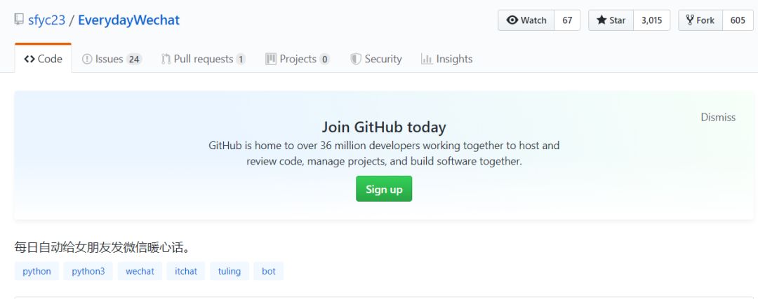Click the Projects board icon
Image resolution: width=758 pixels, height=299 pixels.
271,60
